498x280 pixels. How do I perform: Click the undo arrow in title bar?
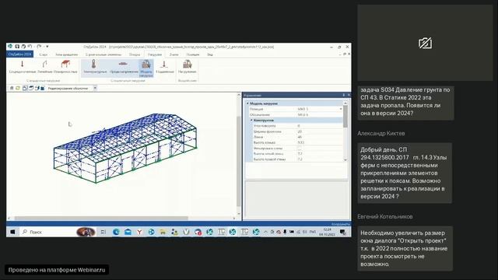[30, 47]
